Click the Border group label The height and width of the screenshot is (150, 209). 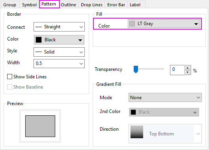(x=14, y=14)
